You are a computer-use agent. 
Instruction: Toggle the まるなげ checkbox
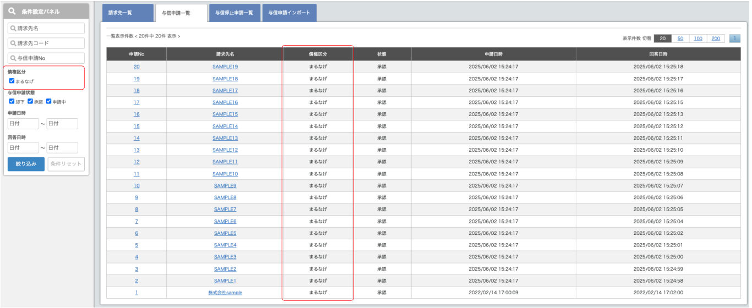tap(12, 81)
